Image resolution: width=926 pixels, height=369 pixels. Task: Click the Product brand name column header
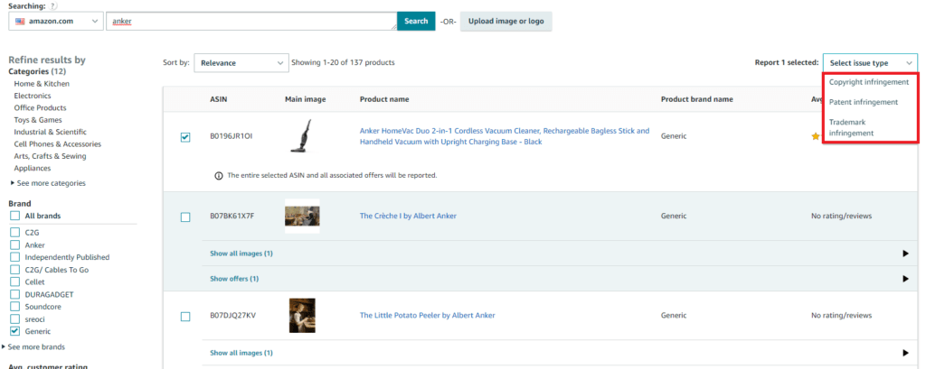click(697, 99)
